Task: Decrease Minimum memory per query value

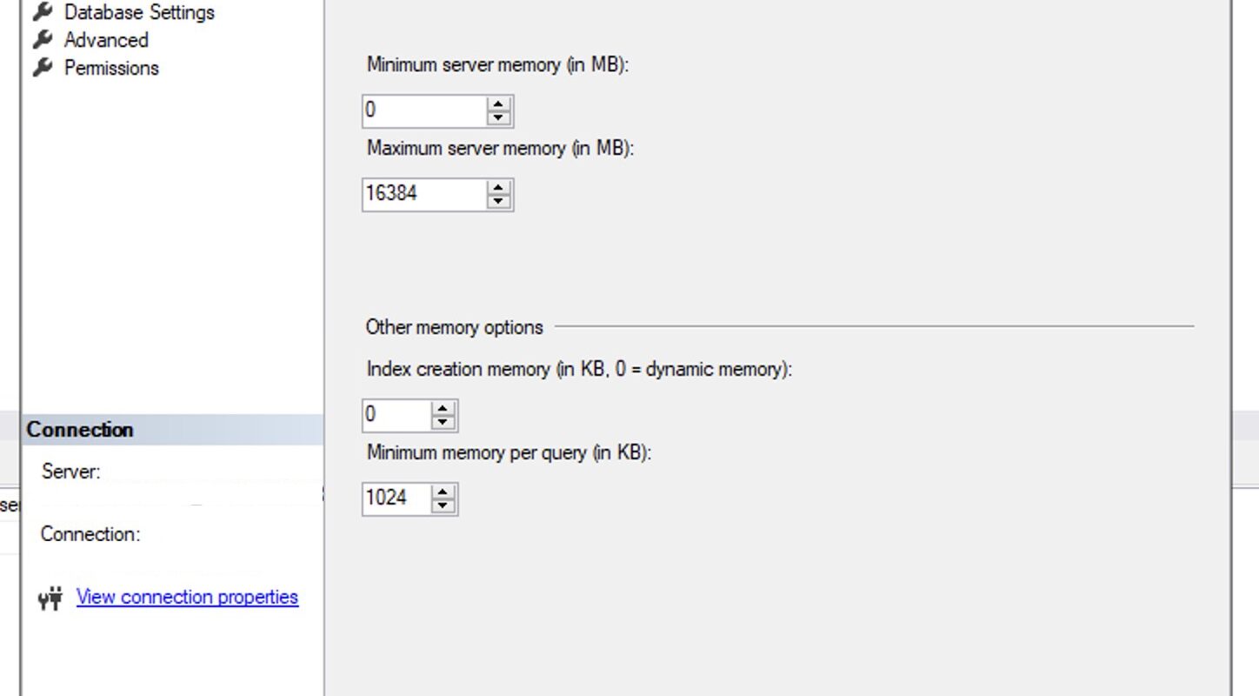Action: pyautogui.click(x=443, y=506)
